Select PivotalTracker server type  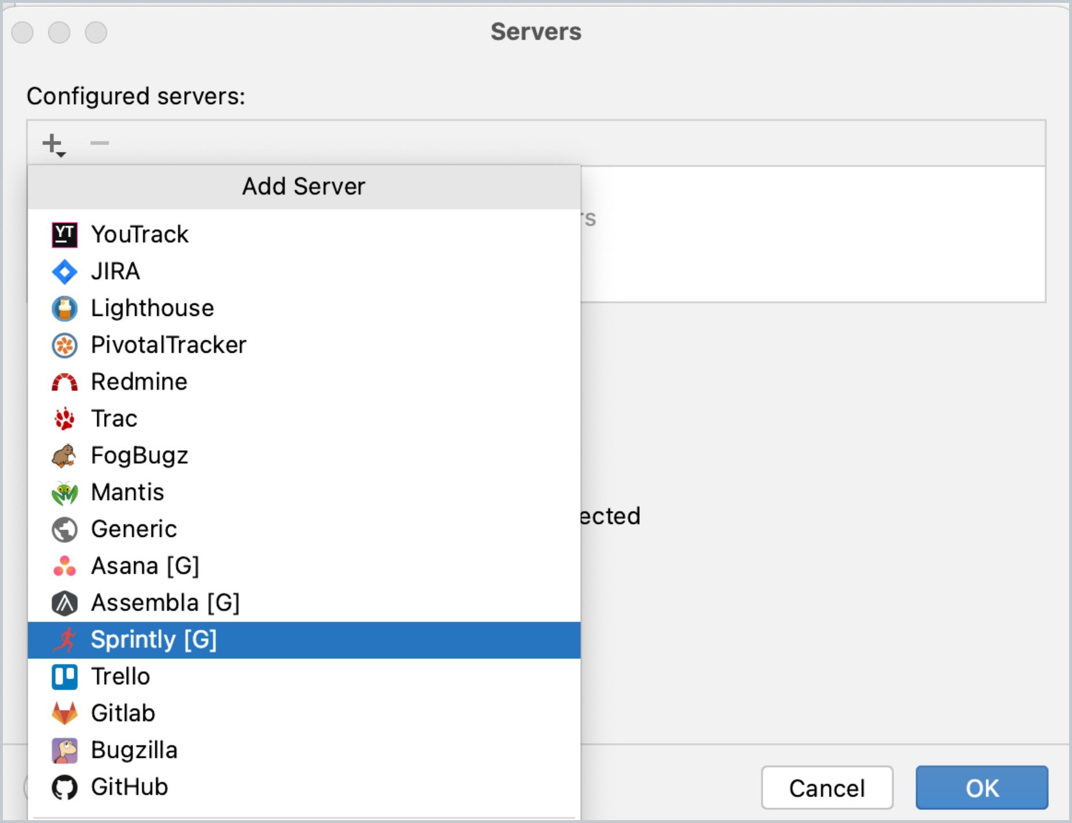pos(304,345)
